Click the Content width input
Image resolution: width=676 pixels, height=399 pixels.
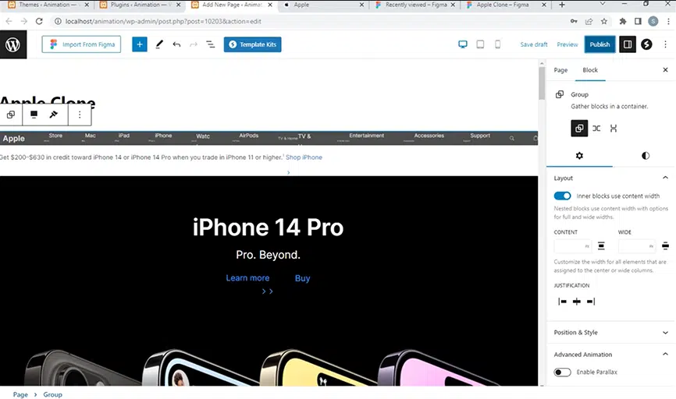click(572, 246)
